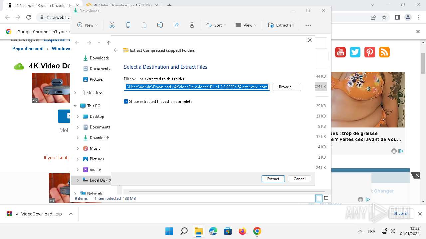Click Show all downloads in Chrome
Image resolution: width=426 pixels, height=239 pixels.
click(401, 213)
